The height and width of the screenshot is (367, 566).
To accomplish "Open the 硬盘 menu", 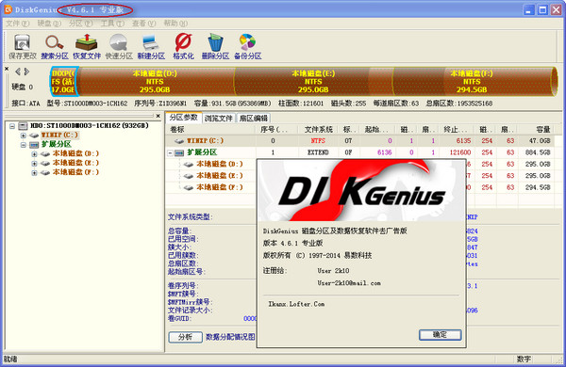I will (x=49, y=24).
